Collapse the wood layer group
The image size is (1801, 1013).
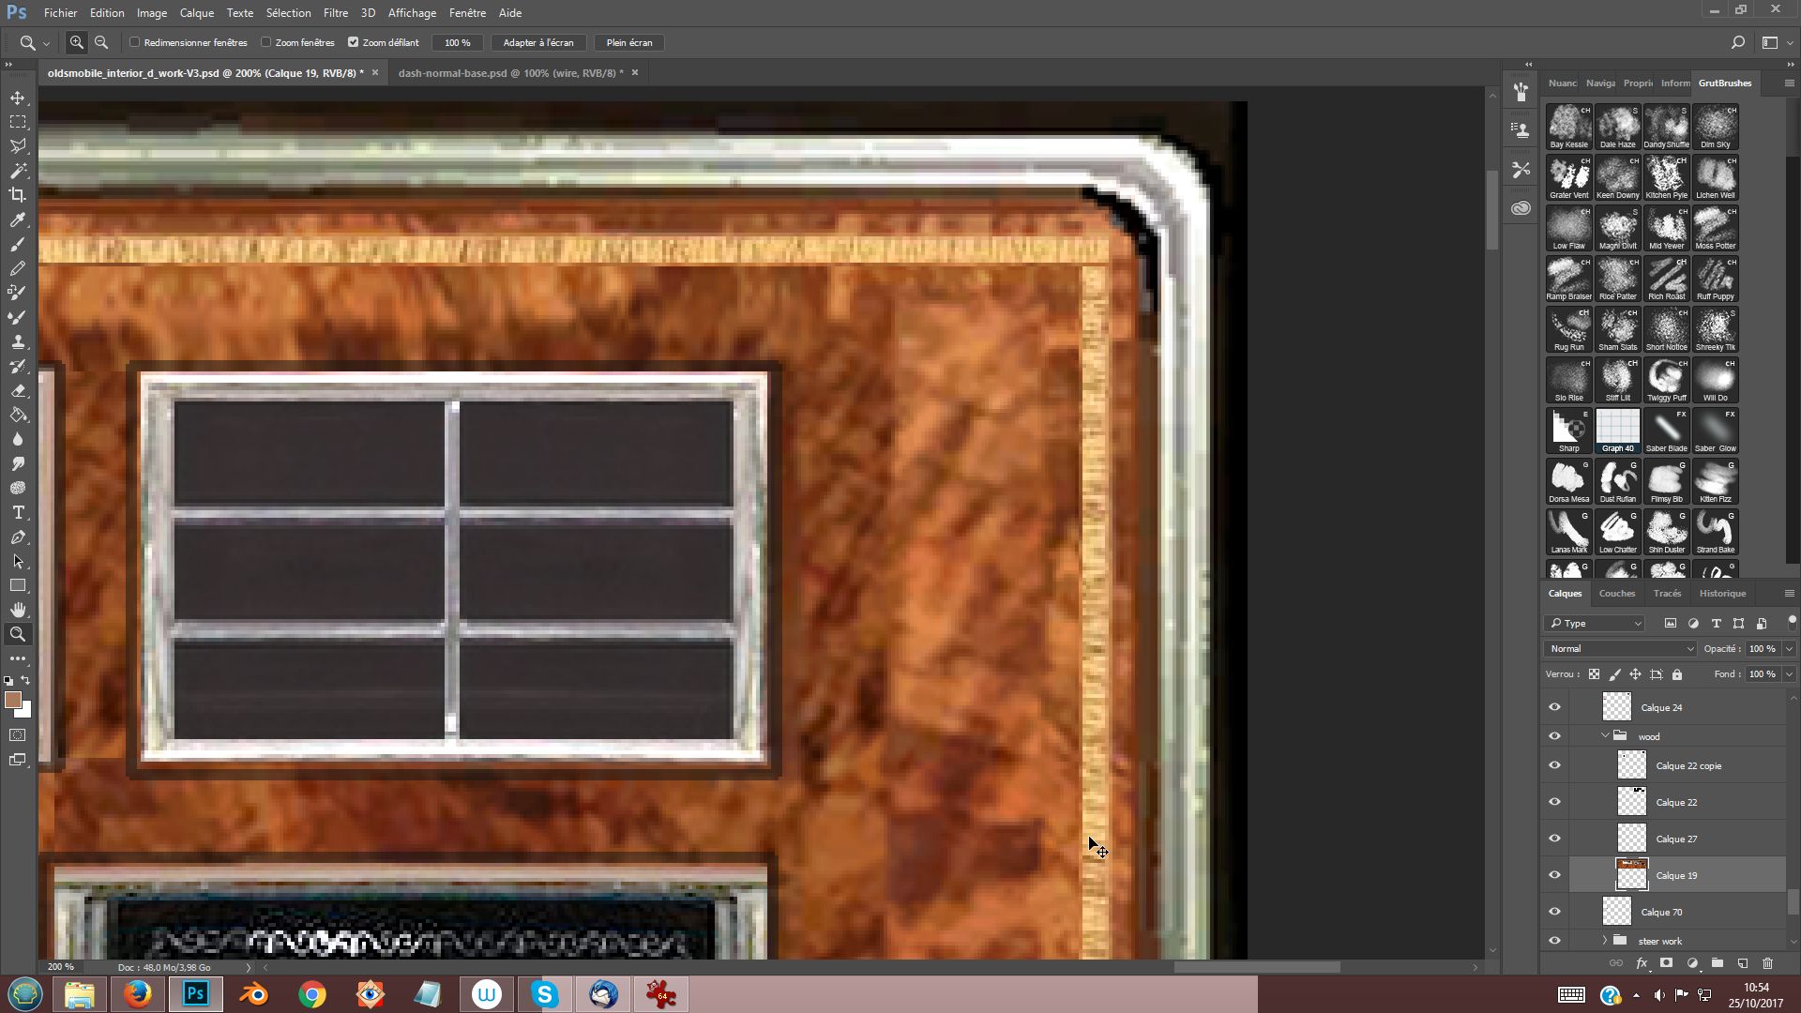click(x=1605, y=736)
